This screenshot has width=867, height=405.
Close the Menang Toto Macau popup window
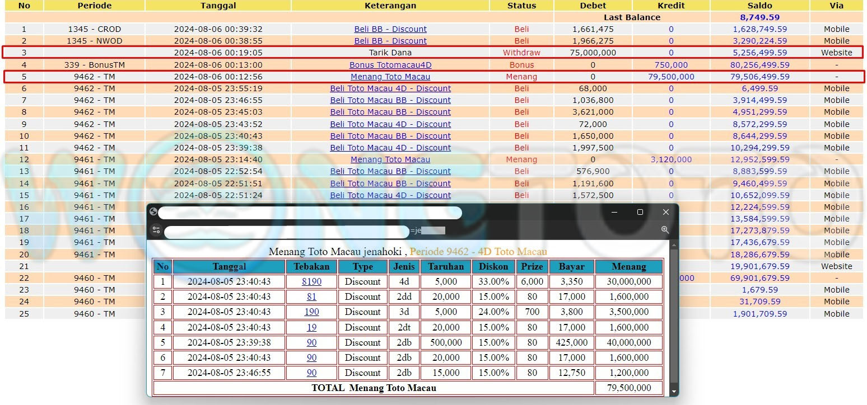coord(665,212)
